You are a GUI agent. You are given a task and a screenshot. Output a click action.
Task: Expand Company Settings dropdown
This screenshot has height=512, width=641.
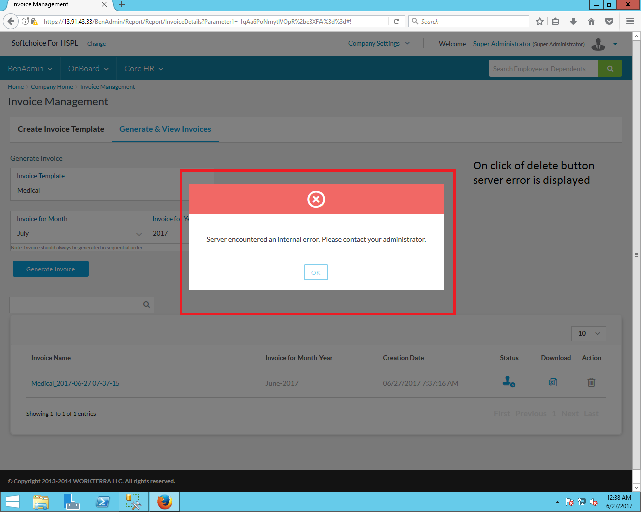[x=379, y=44]
